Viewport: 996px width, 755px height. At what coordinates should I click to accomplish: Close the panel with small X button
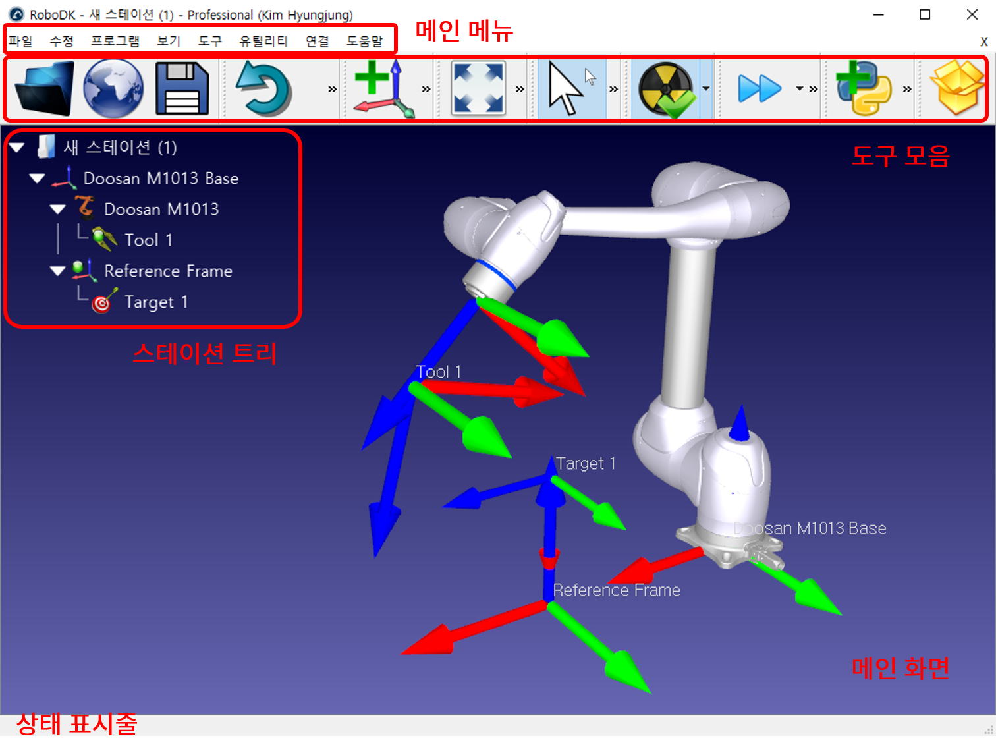click(984, 42)
